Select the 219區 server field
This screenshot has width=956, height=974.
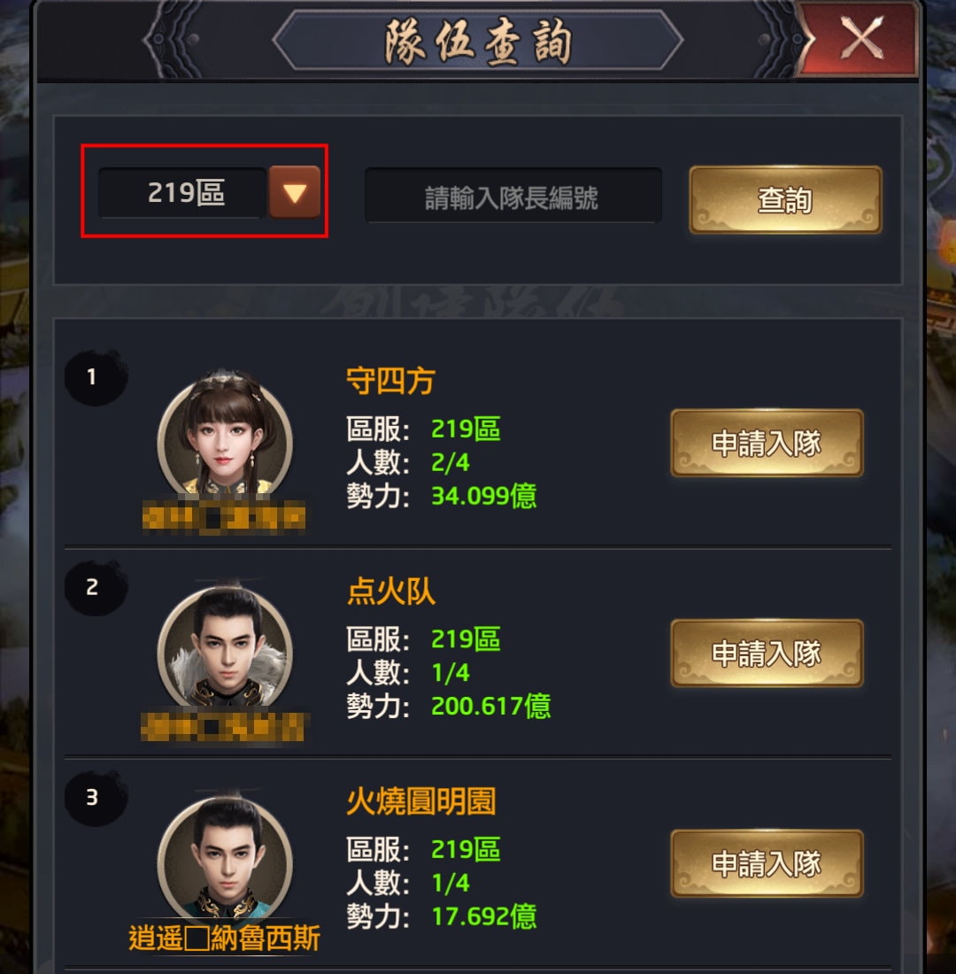click(182, 192)
